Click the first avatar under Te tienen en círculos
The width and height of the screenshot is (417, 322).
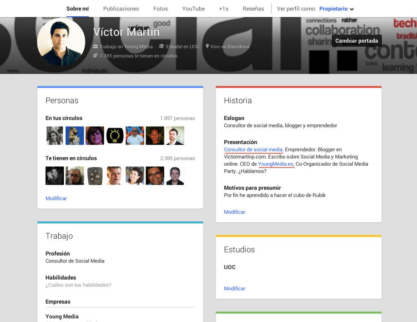[x=55, y=175]
